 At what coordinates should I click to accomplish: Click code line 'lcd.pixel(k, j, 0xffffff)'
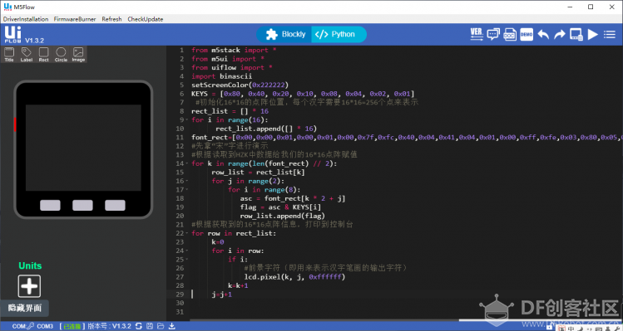[x=294, y=277]
